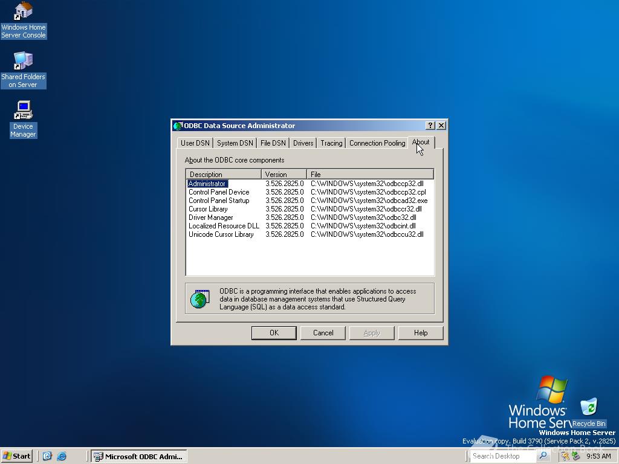Click the ODBC globe icon in description box

coord(199,299)
